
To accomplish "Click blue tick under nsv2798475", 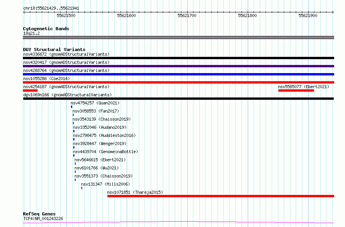I will click(74, 139).
